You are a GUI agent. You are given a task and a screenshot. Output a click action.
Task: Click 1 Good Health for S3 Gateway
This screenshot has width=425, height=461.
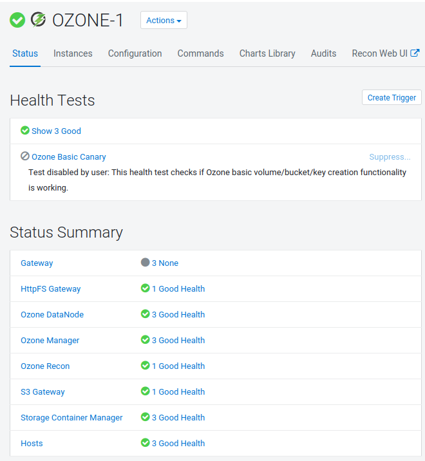tap(178, 391)
